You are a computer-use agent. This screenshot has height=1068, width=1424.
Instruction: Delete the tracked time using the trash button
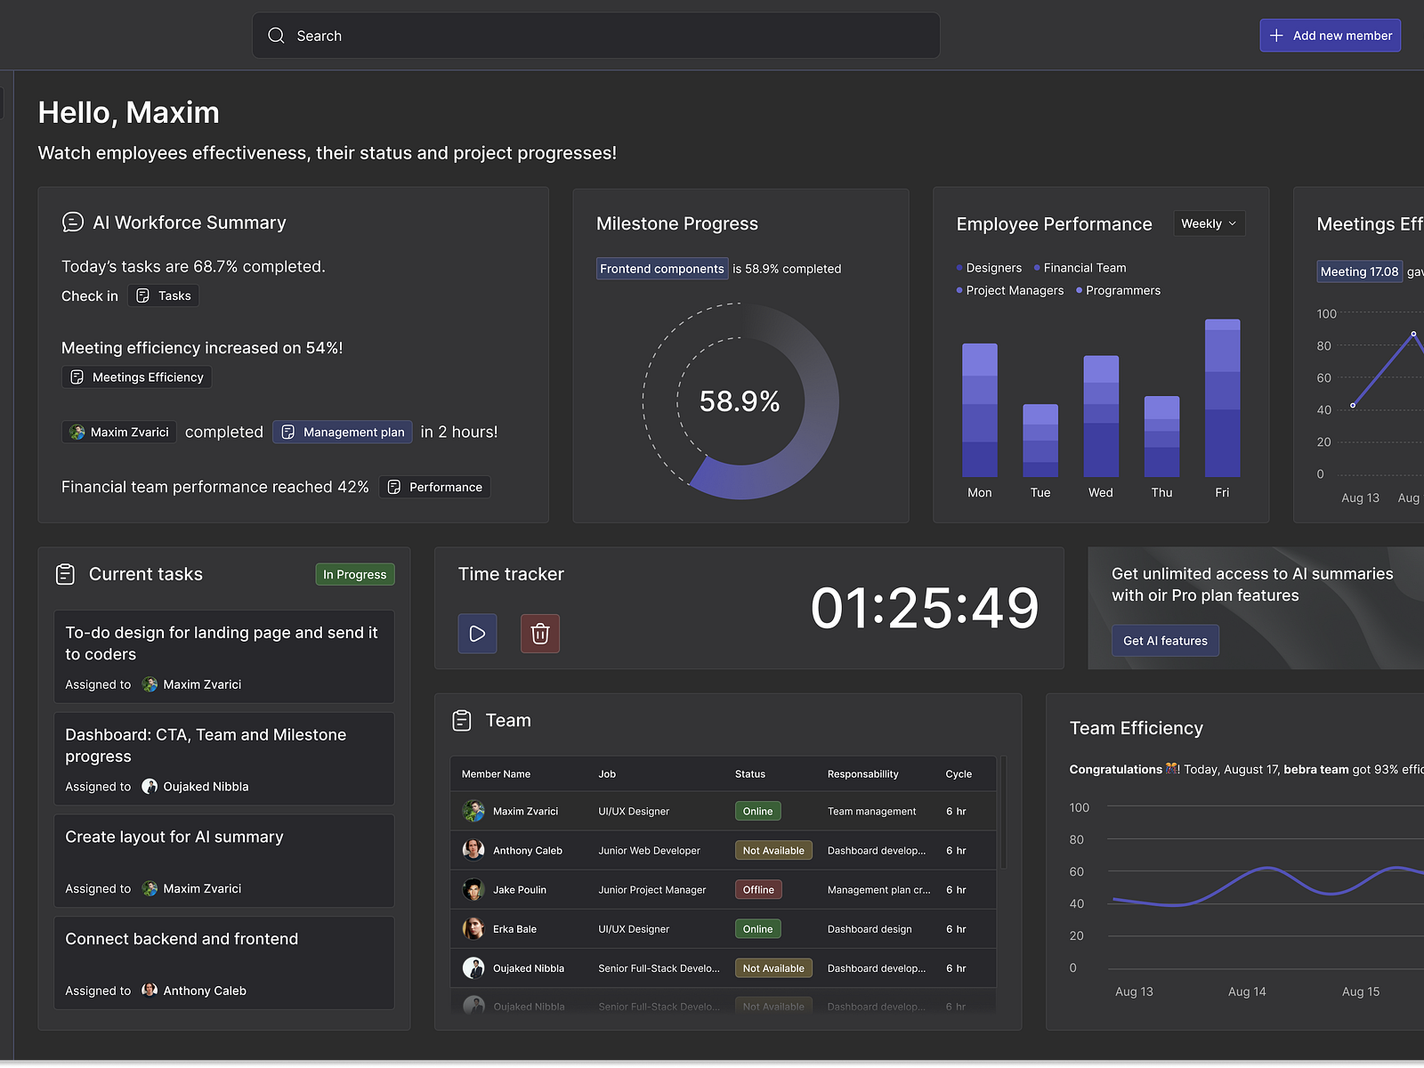(539, 633)
